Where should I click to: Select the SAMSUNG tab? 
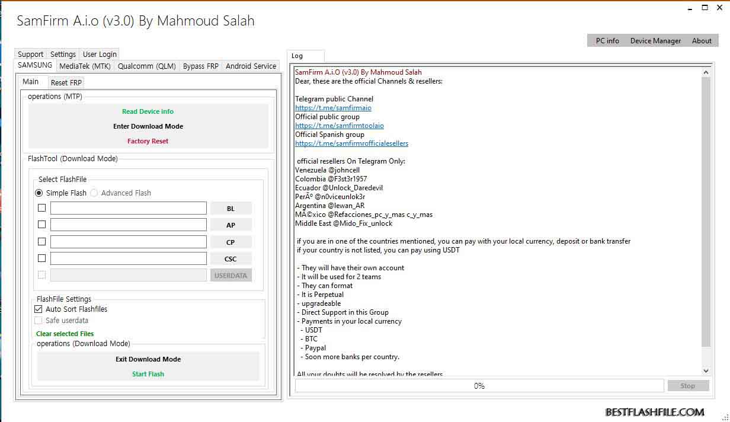click(x=35, y=65)
